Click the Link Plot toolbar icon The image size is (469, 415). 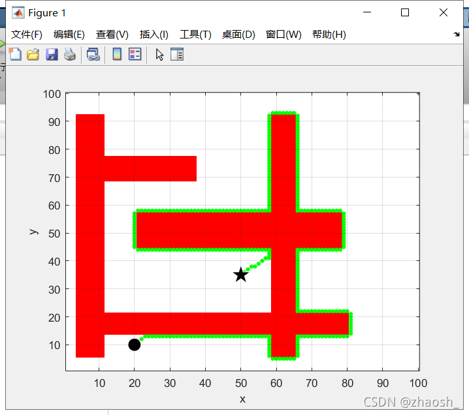coord(93,55)
